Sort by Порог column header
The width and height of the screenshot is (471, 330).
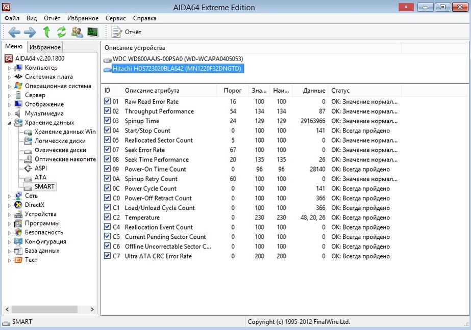(233, 90)
